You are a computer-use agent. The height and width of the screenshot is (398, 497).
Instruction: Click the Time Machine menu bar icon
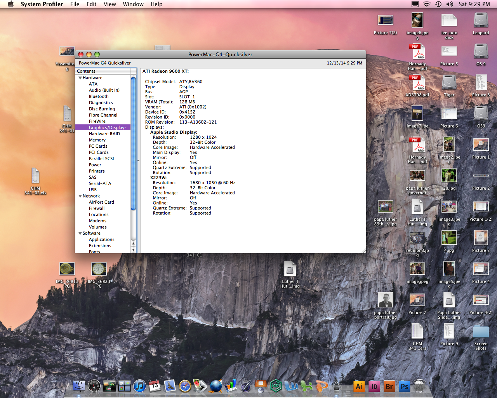point(438,4)
